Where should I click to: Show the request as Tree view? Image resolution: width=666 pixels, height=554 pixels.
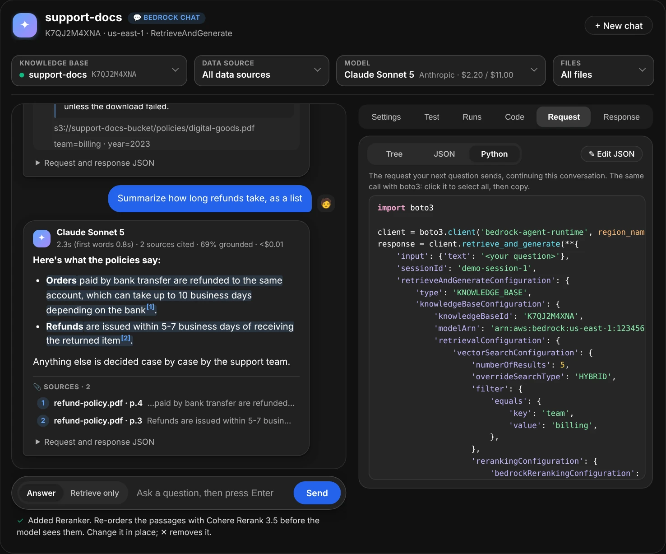tap(394, 154)
